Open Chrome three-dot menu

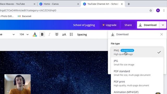click(164, 10)
